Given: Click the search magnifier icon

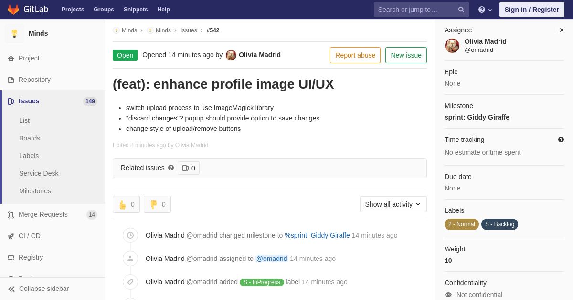Looking at the screenshot, I should point(461,10).
